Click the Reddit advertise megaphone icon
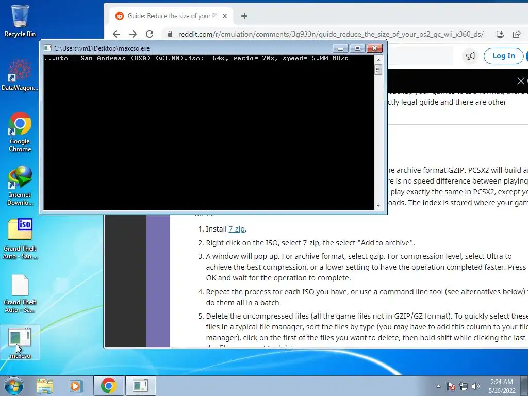The width and height of the screenshot is (528, 396). [x=470, y=56]
